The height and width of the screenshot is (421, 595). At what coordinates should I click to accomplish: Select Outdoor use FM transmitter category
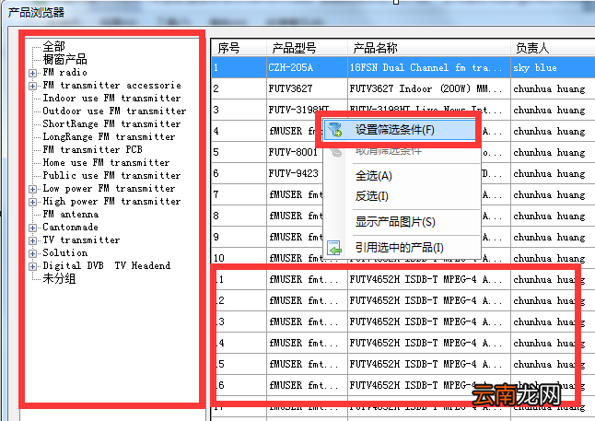(x=114, y=111)
